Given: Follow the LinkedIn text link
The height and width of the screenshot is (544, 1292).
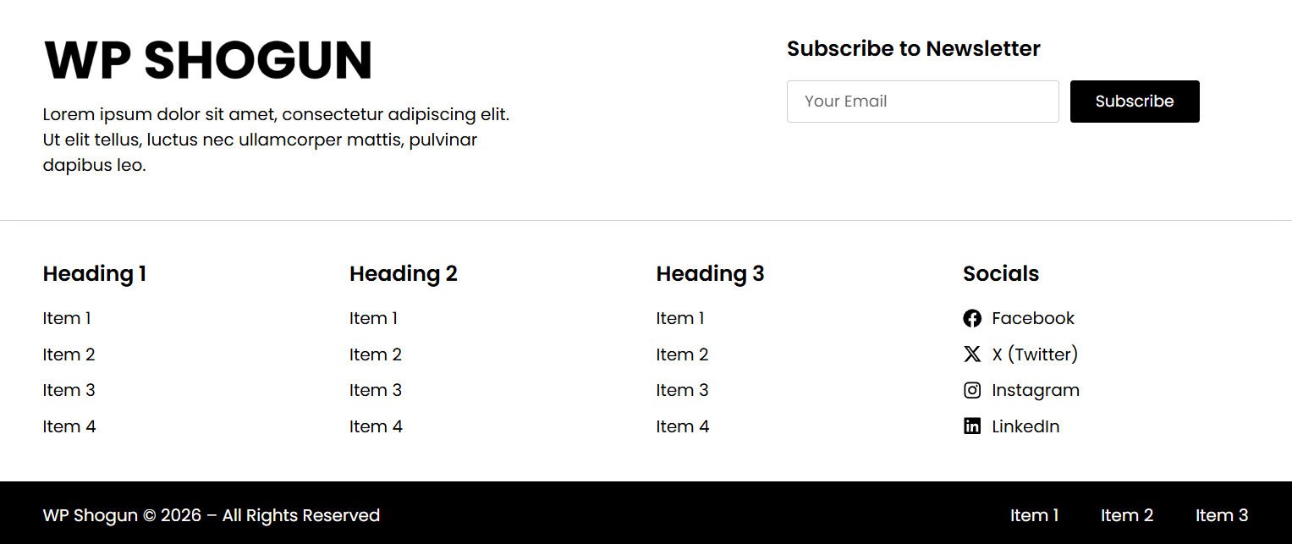Looking at the screenshot, I should click(1025, 426).
